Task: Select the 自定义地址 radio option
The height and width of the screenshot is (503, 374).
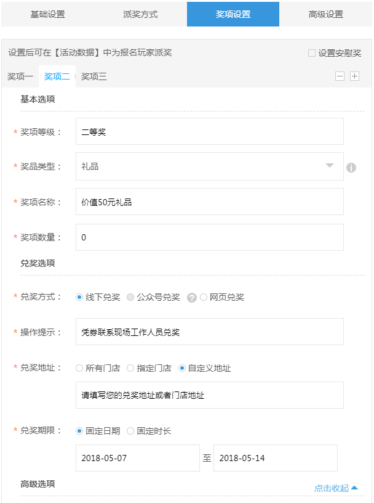Action: tap(181, 368)
